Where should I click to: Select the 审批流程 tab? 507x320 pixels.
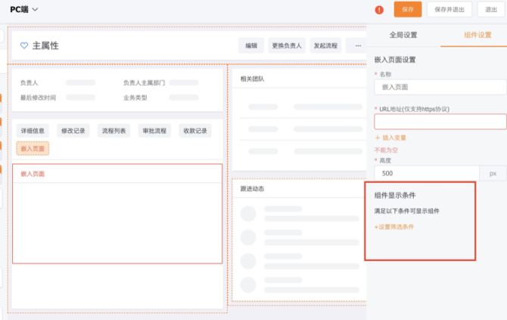[154, 131]
